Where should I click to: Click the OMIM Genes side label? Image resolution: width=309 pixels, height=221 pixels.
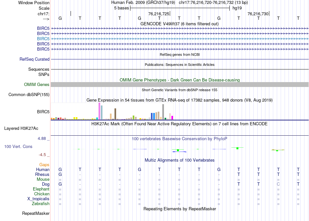(x=37, y=85)
